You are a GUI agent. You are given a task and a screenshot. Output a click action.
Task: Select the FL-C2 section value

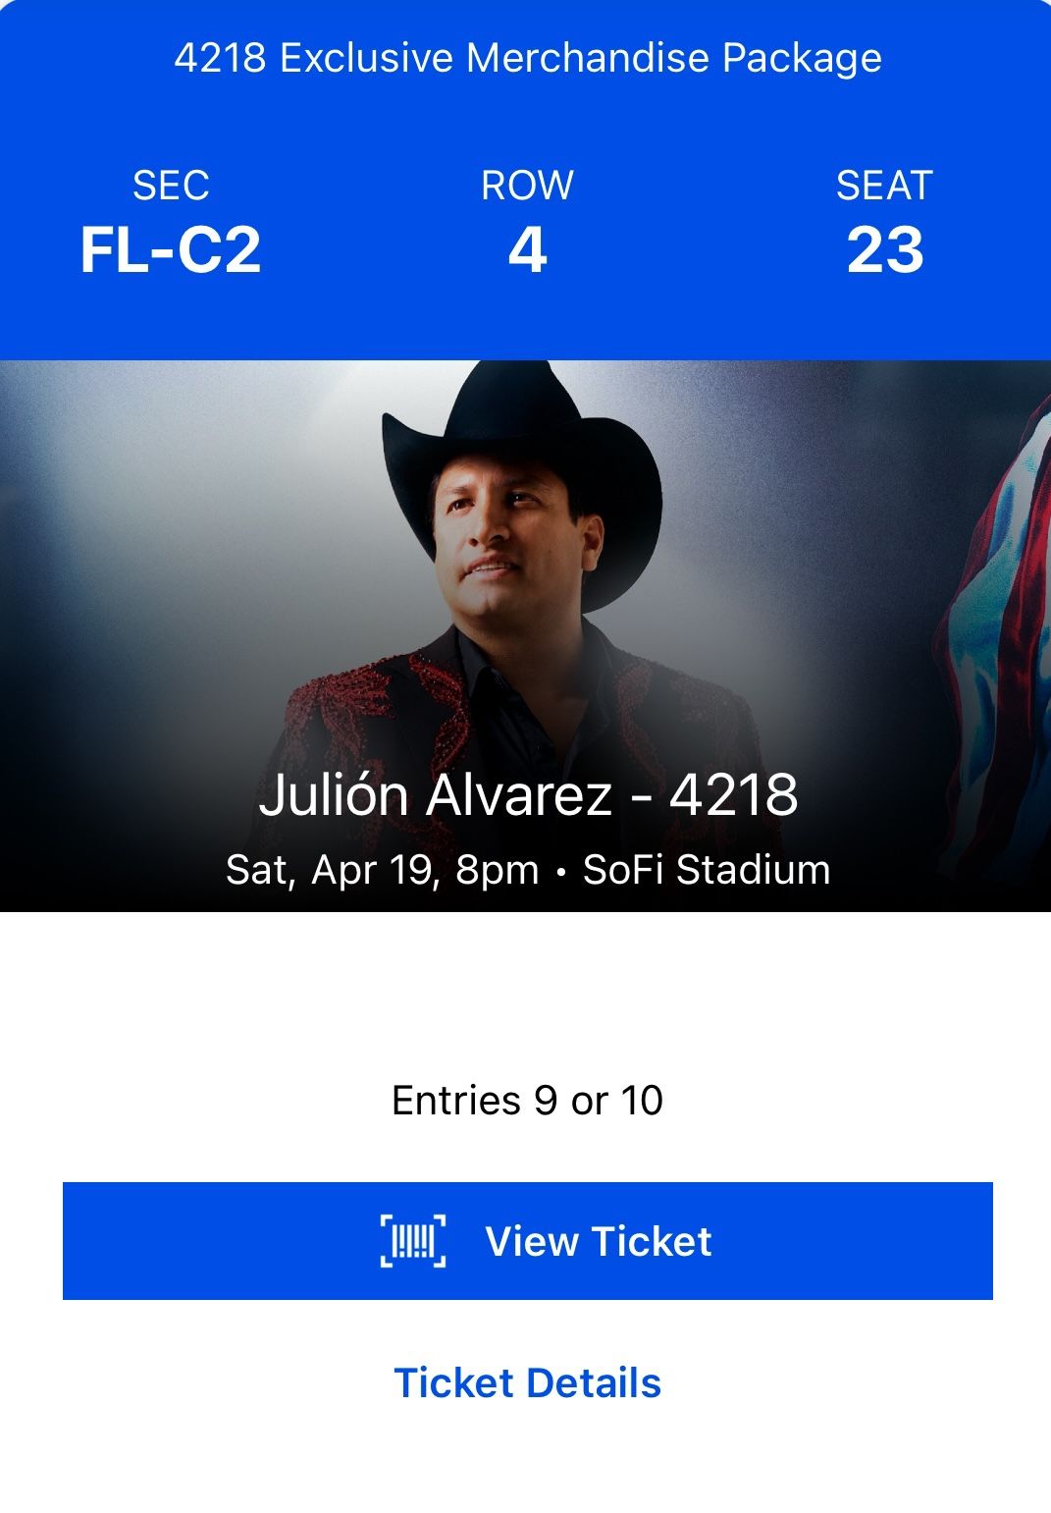(171, 250)
